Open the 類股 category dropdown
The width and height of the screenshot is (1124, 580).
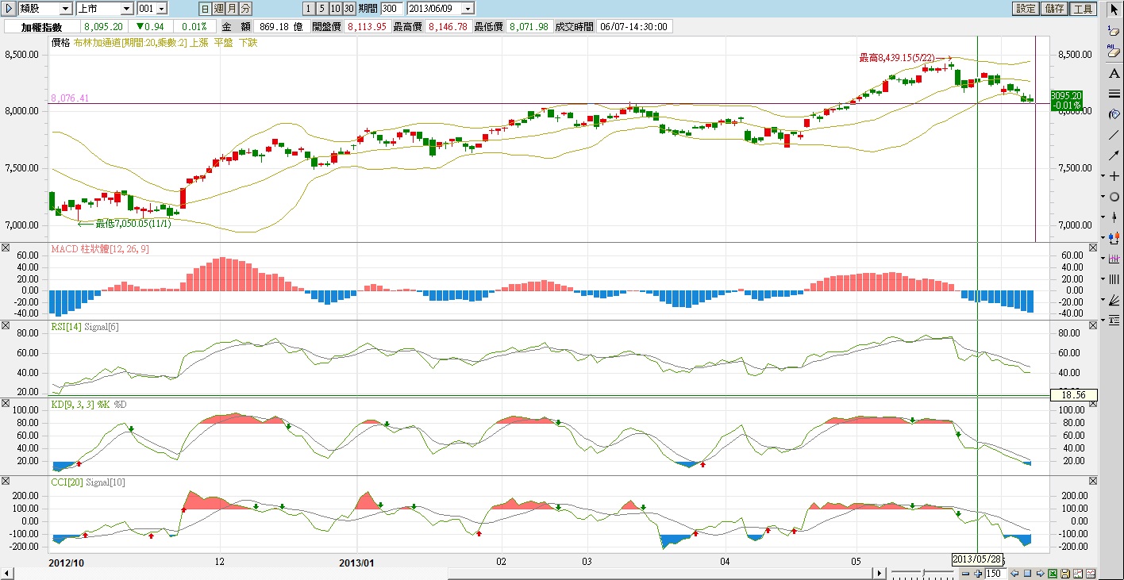coord(66,9)
